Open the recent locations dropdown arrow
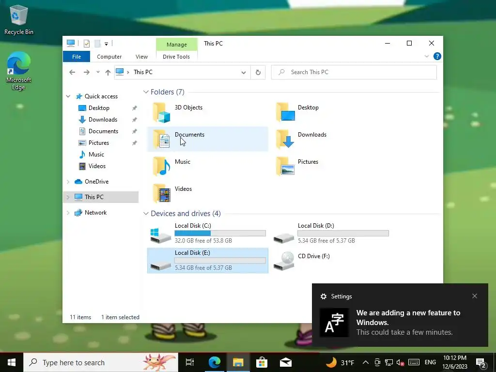Screen dimensions: 496x372 tap(98, 72)
